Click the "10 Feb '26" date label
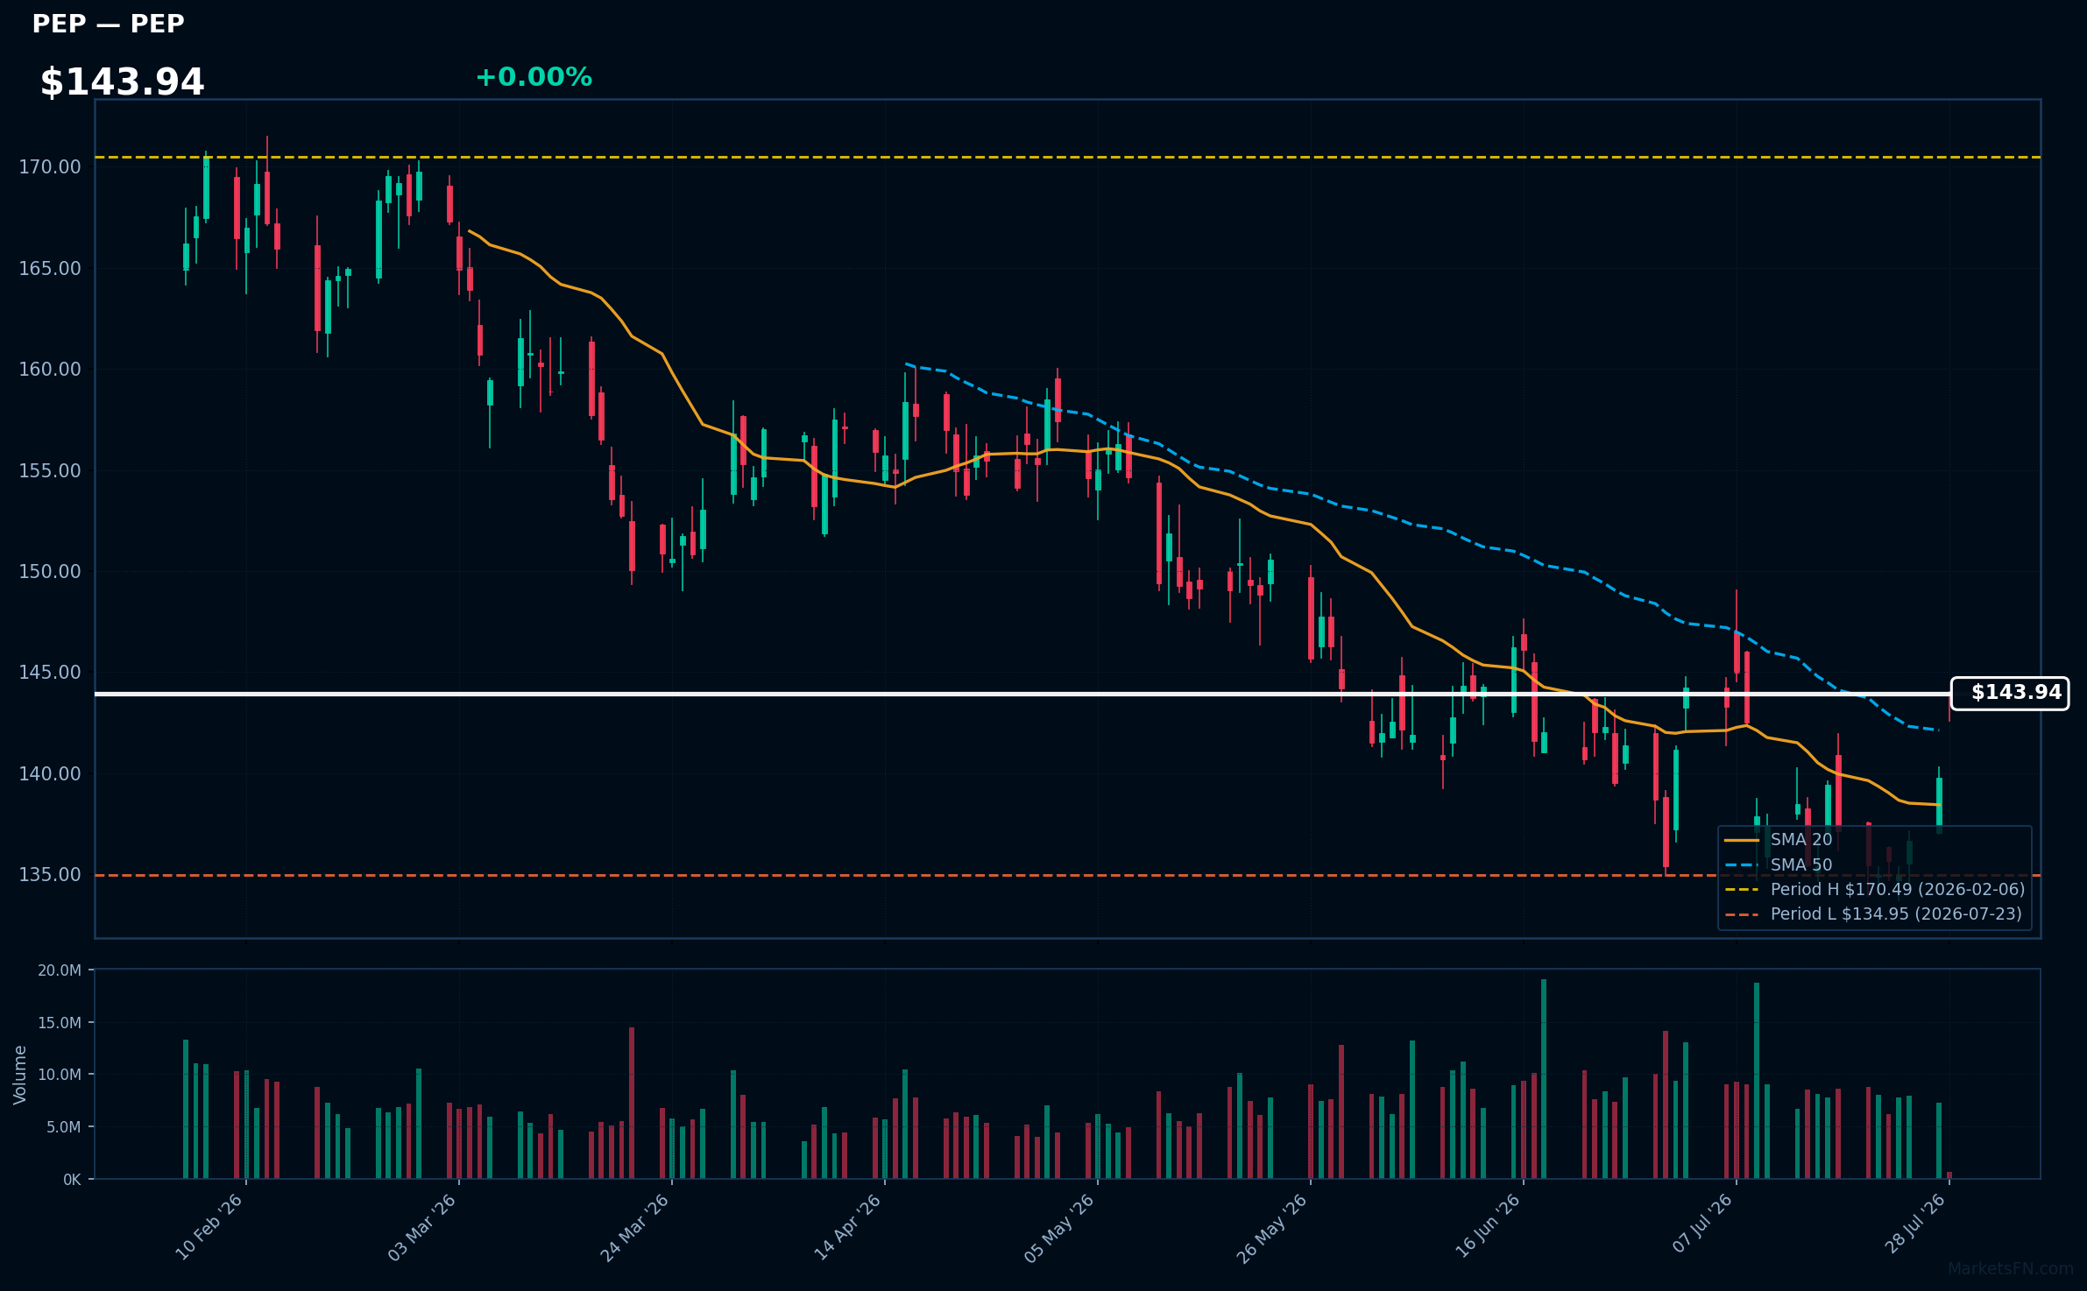This screenshot has height=1291, width=2087. (x=209, y=1226)
